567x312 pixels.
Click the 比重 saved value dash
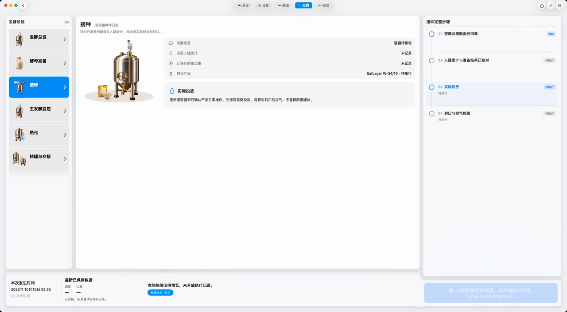pos(78,293)
